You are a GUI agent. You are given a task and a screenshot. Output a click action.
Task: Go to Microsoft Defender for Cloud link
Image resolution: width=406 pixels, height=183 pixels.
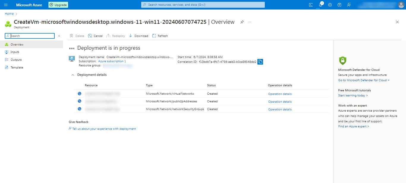pos(364,80)
